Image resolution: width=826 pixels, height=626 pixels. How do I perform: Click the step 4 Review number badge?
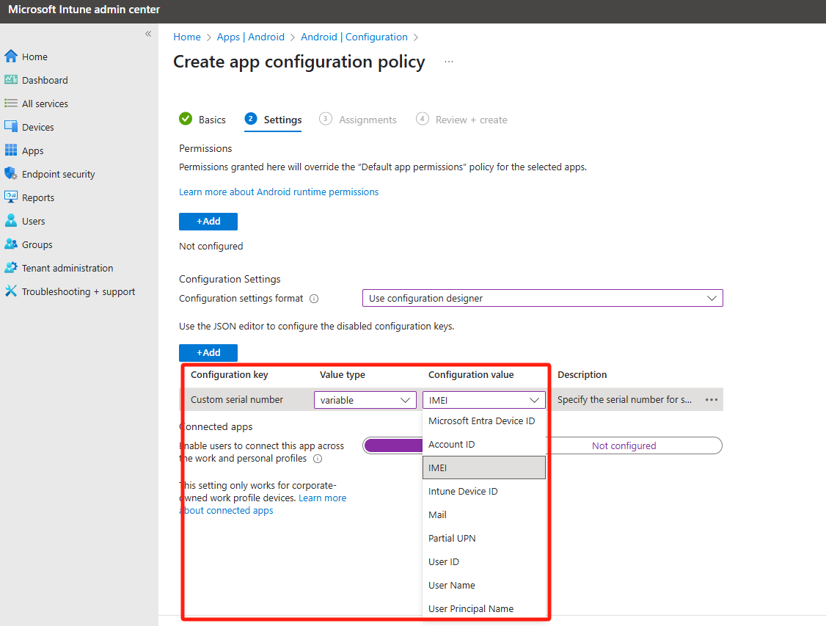coord(422,119)
